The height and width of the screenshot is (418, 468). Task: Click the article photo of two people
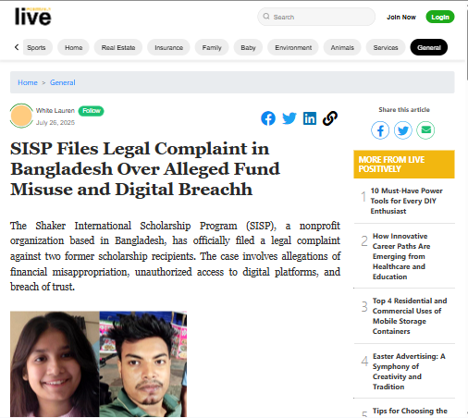[98, 364]
